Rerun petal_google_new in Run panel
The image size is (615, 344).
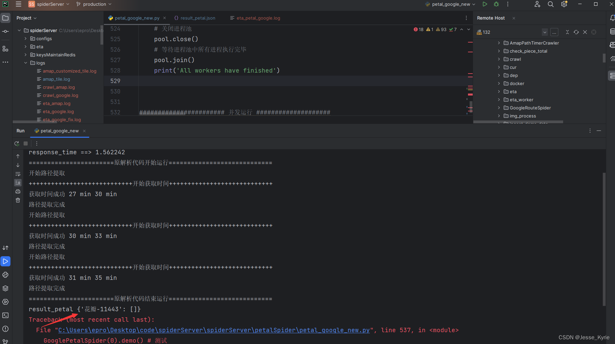click(x=17, y=143)
